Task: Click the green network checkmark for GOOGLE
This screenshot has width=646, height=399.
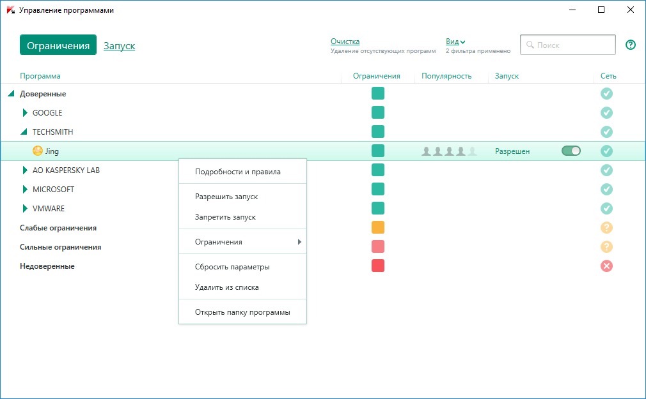Action: click(x=606, y=113)
